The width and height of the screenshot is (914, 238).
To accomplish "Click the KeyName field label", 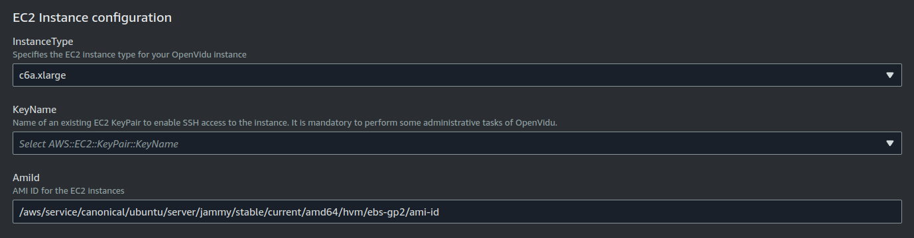I will click(x=34, y=110).
